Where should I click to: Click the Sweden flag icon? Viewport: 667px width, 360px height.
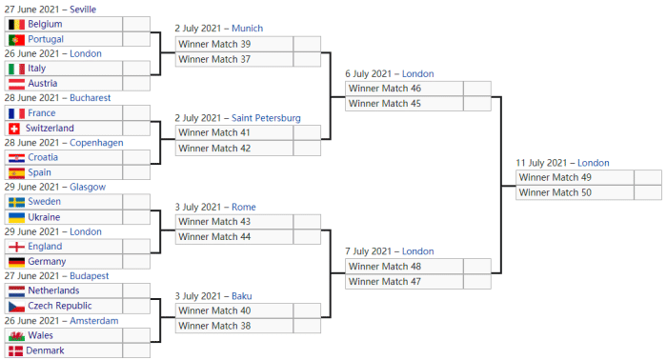tap(16, 202)
